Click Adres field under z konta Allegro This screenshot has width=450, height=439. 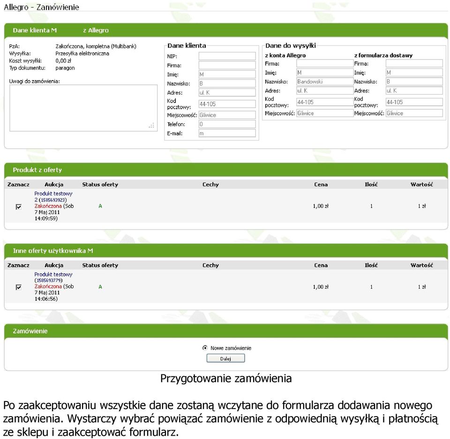point(325,91)
